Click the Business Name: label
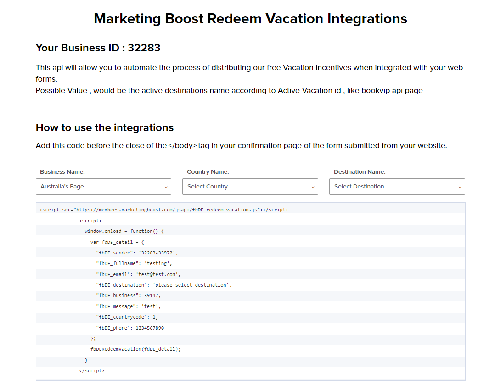Viewport: 478px width, 387px height. (62, 172)
